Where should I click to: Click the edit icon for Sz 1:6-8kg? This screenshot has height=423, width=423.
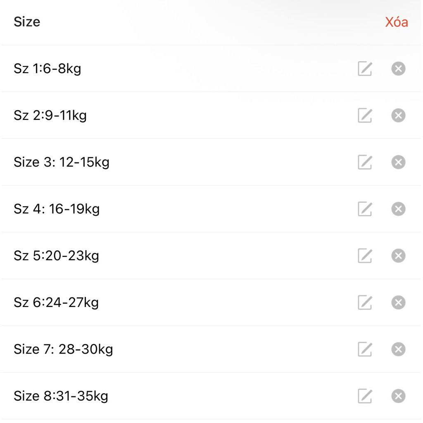click(x=365, y=69)
